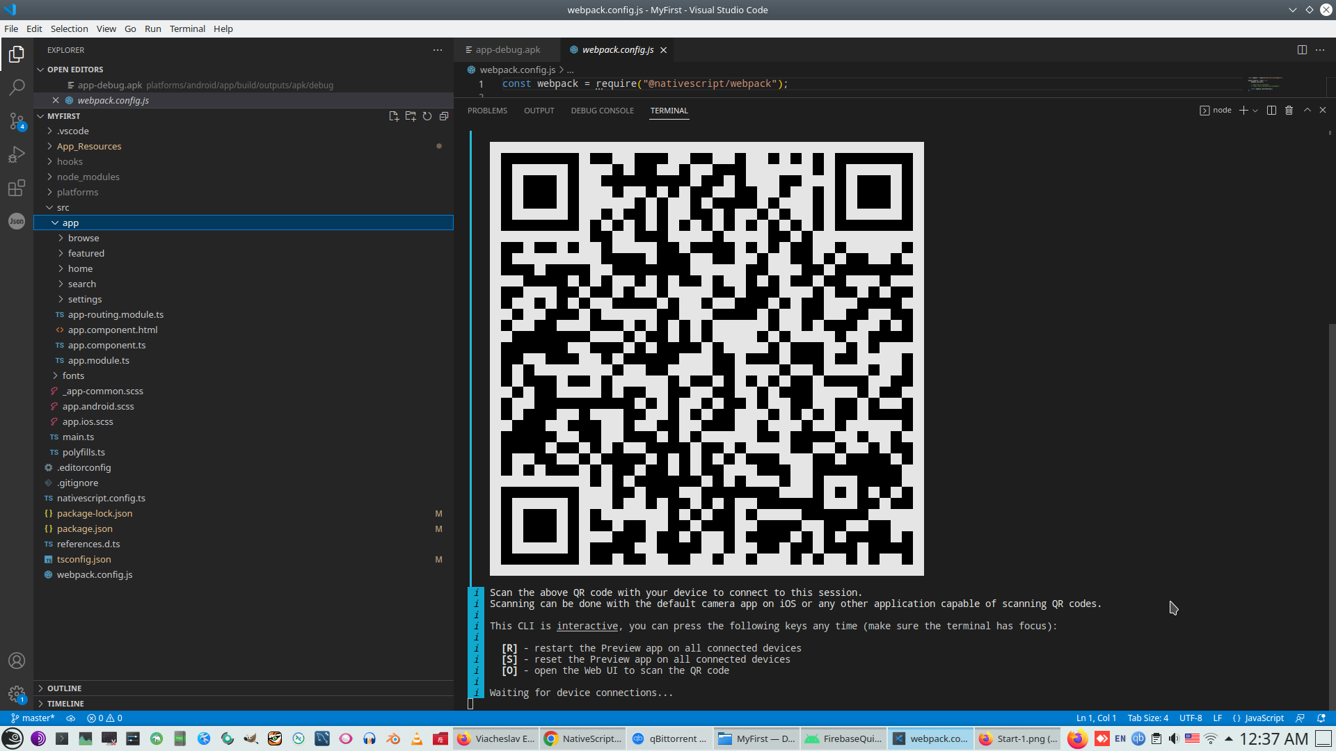Open the Extensions view
This screenshot has height=751, width=1336.
tap(17, 188)
